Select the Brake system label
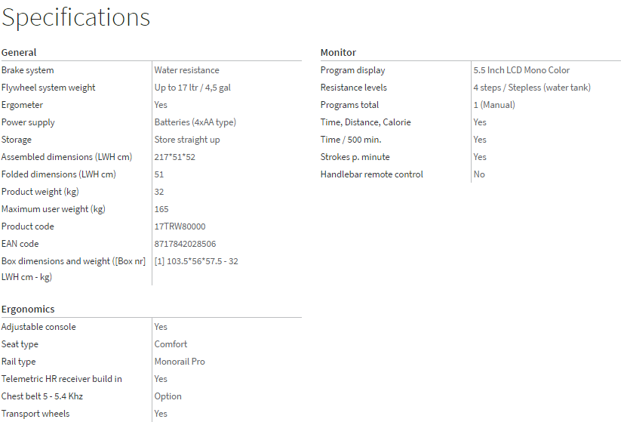The height and width of the screenshot is (422, 627). (x=28, y=70)
